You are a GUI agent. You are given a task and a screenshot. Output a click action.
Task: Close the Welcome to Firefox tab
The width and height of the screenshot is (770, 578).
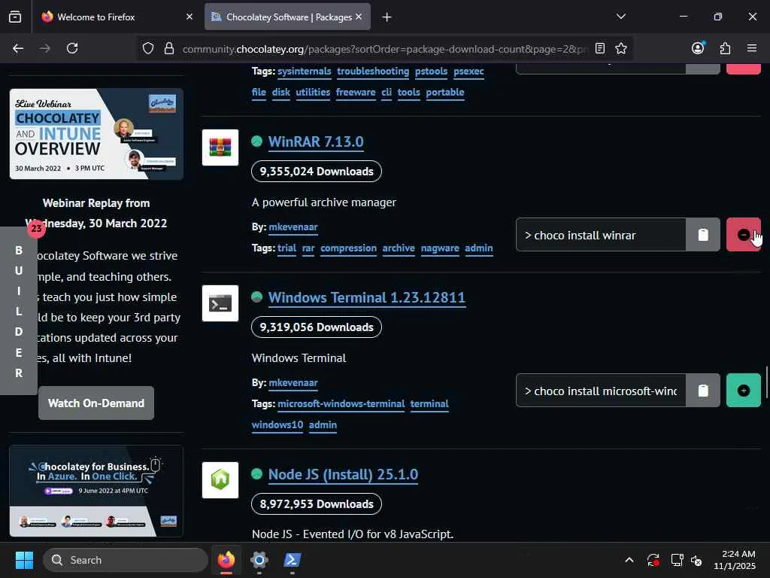tap(189, 17)
